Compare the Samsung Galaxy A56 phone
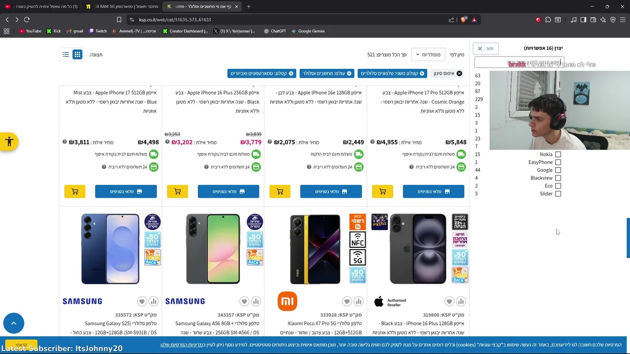 [256, 301]
